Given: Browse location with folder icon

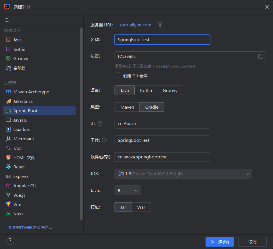Looking at the screenshot, I should 261,56.
